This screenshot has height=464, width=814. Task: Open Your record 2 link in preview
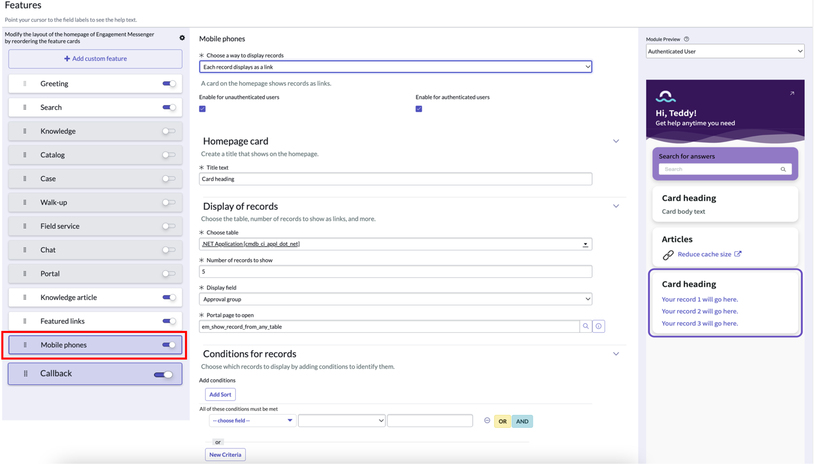(700, 311)
